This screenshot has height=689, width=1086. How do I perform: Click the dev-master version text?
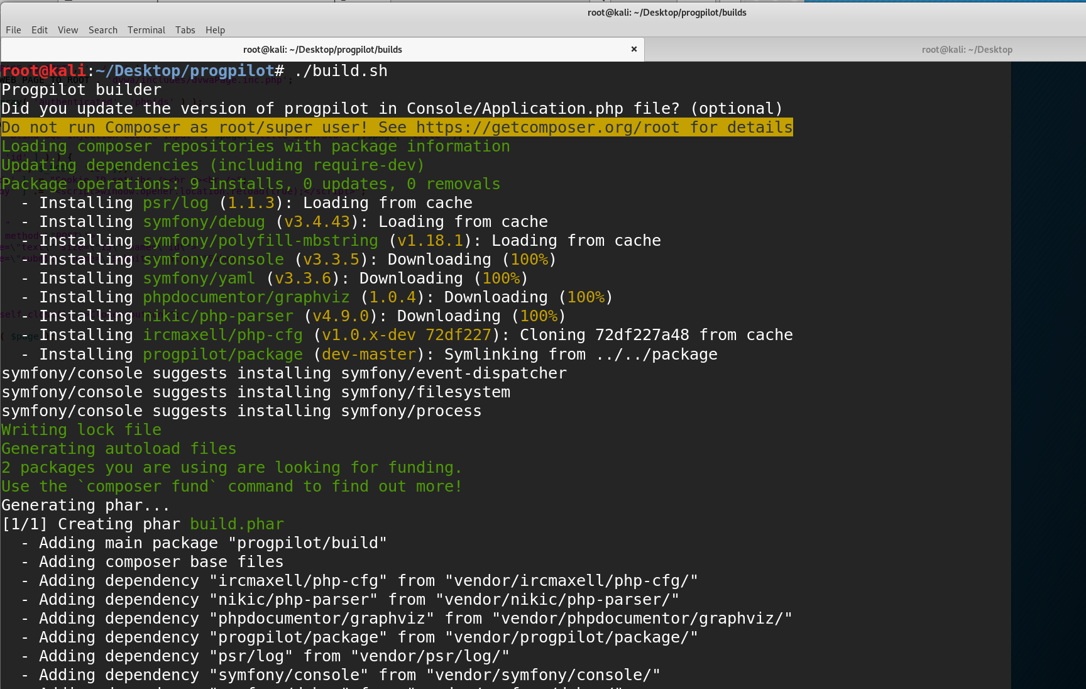click(369, 355)
